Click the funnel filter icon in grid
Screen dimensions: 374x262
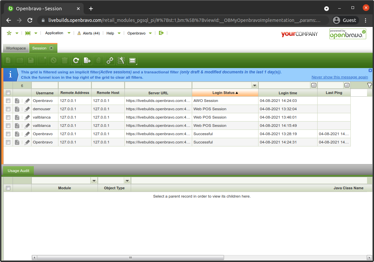coord(369,85)
